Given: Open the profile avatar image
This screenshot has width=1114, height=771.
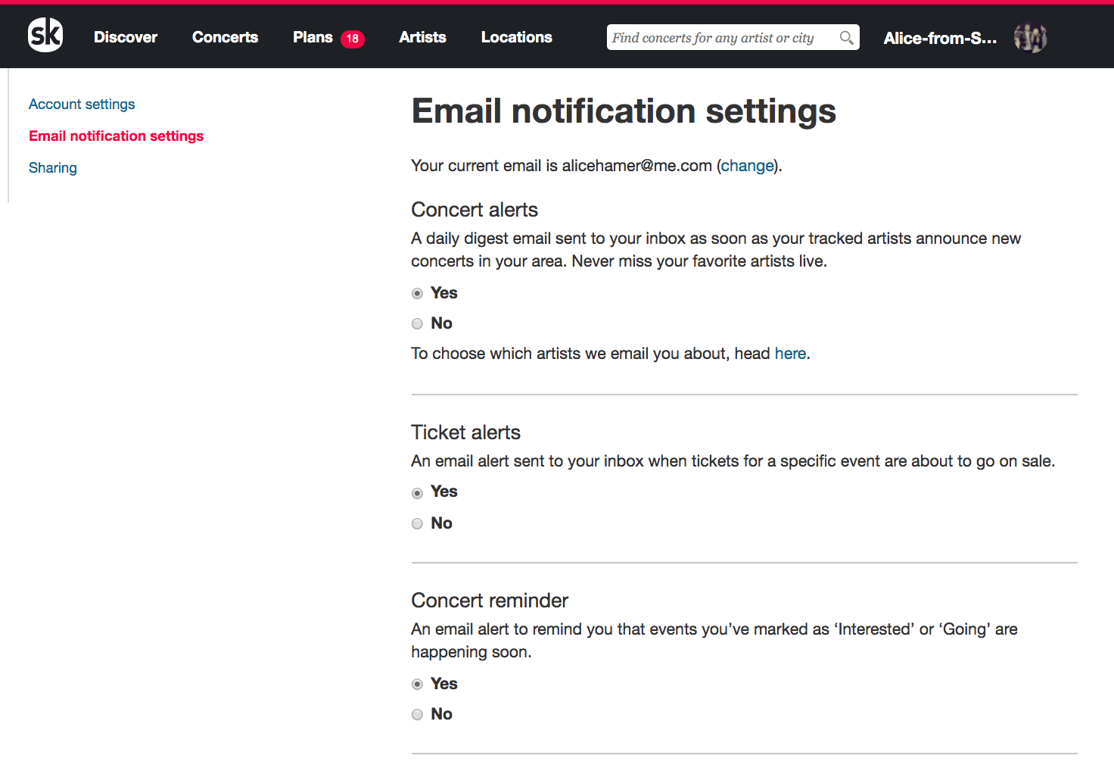Looking at the screenshot, I should click(1029, 37).
